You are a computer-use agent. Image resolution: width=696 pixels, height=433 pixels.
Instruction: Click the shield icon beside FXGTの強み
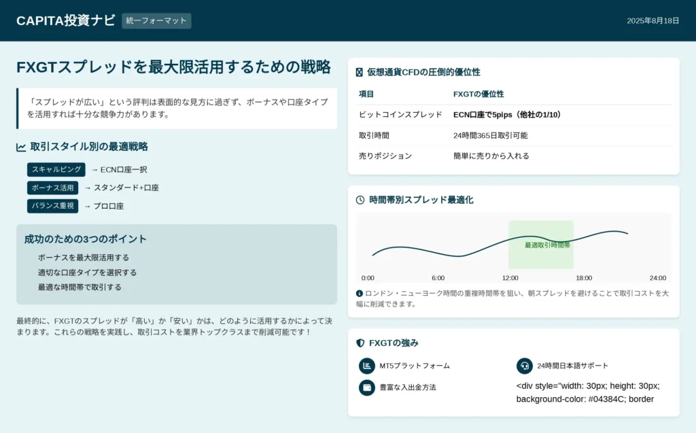[x=360, y=343]
